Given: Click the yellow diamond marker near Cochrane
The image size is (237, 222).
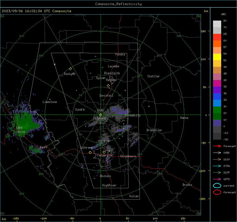Looking at the screenshot, I should [x=90, y=153].
